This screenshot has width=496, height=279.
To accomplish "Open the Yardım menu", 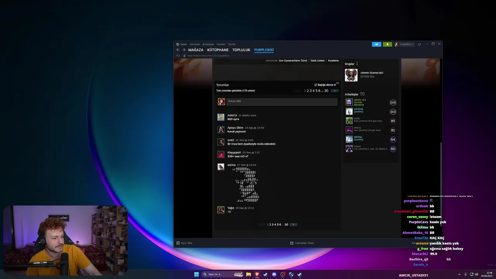I will [232, 44].
